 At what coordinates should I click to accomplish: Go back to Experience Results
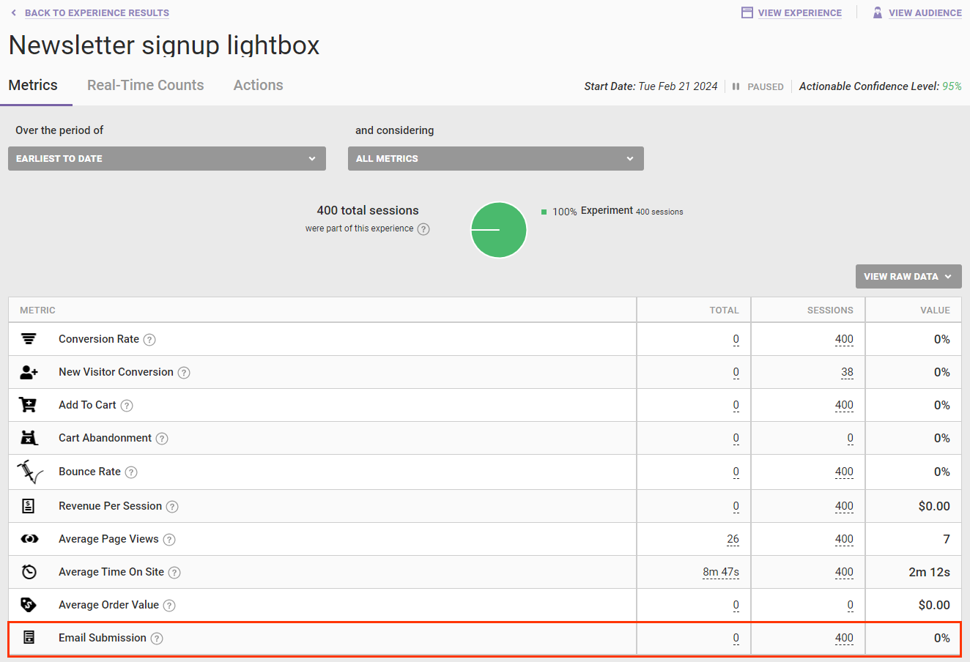tap(97, 12)
